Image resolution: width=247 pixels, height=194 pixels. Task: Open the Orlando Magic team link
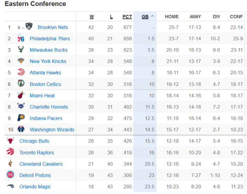click(x=35, y=187)
